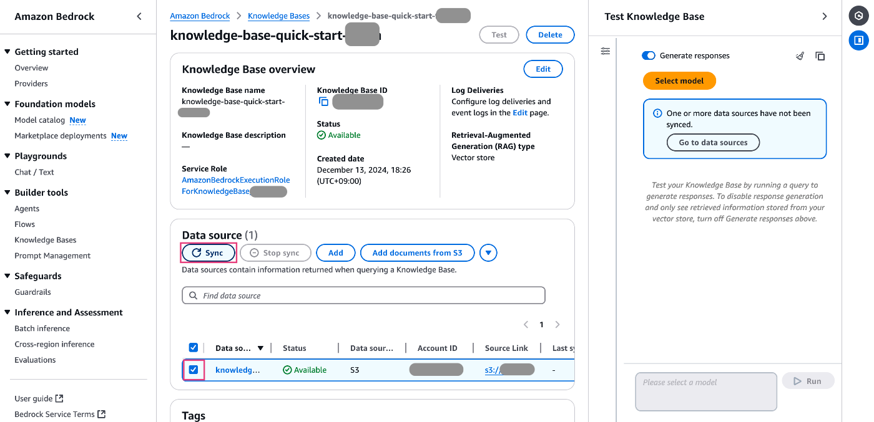Open Providers in sidebar
The image size is (874, 422).
coord(31,84)
